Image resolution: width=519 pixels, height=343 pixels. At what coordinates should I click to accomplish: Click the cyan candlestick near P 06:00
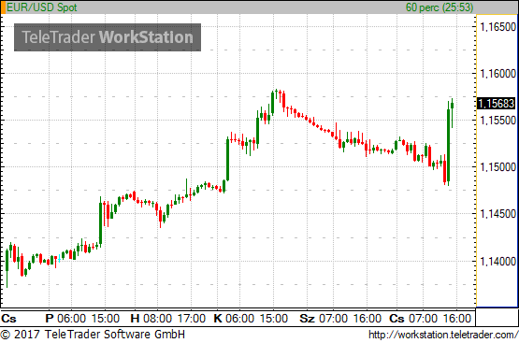point(59,258)
